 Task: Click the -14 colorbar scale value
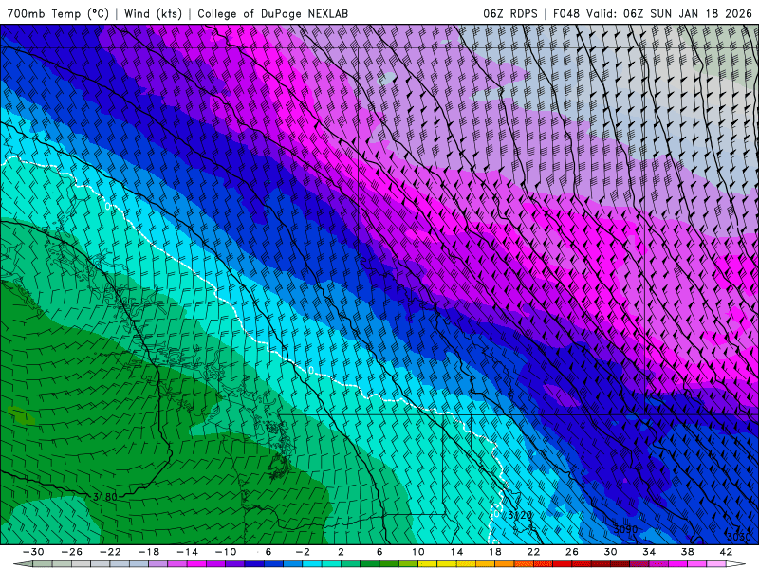(187, 552)
